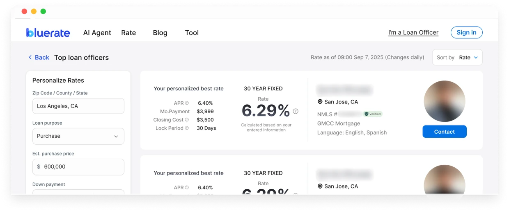This screenshot has width=509, height=211.
Task: Click the Loan purpose label
Action: (47, 123)
